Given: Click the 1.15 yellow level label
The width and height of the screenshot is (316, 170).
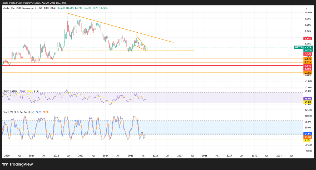Looking at the screenshot, I should pos(307,140).
